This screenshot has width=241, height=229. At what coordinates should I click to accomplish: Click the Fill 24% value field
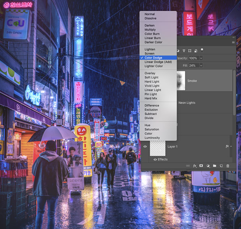pyautogui.click(x=194, y=66)
